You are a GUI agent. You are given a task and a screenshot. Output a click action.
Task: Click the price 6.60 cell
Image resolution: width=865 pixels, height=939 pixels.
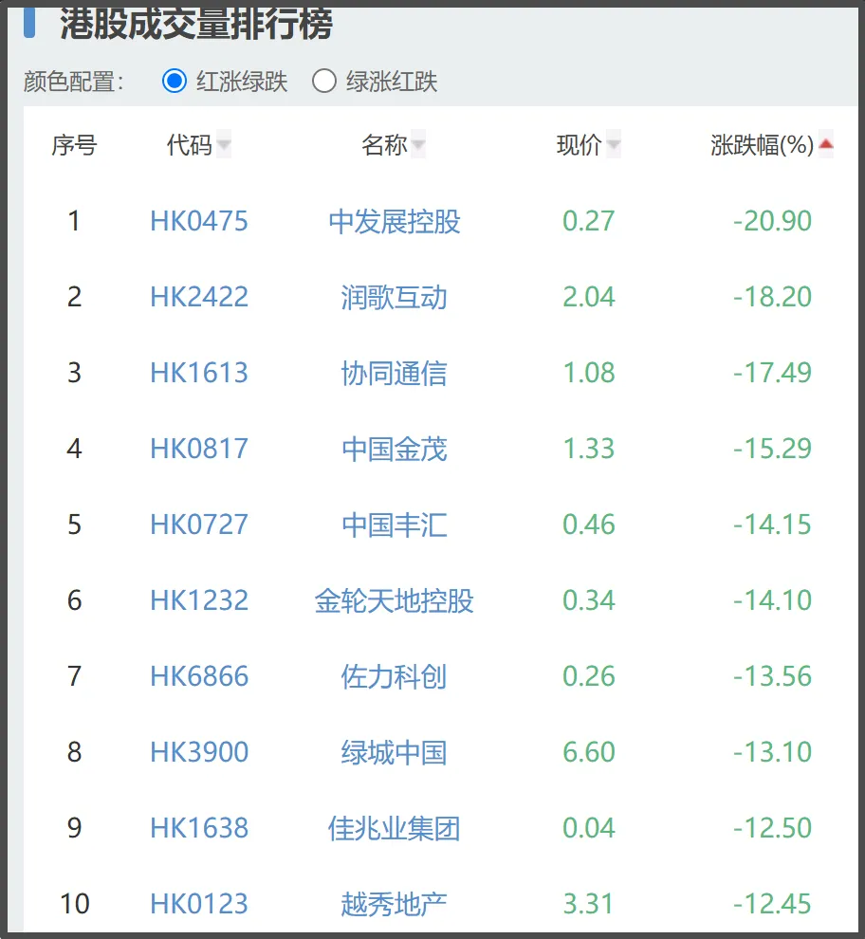click(589, 752)
